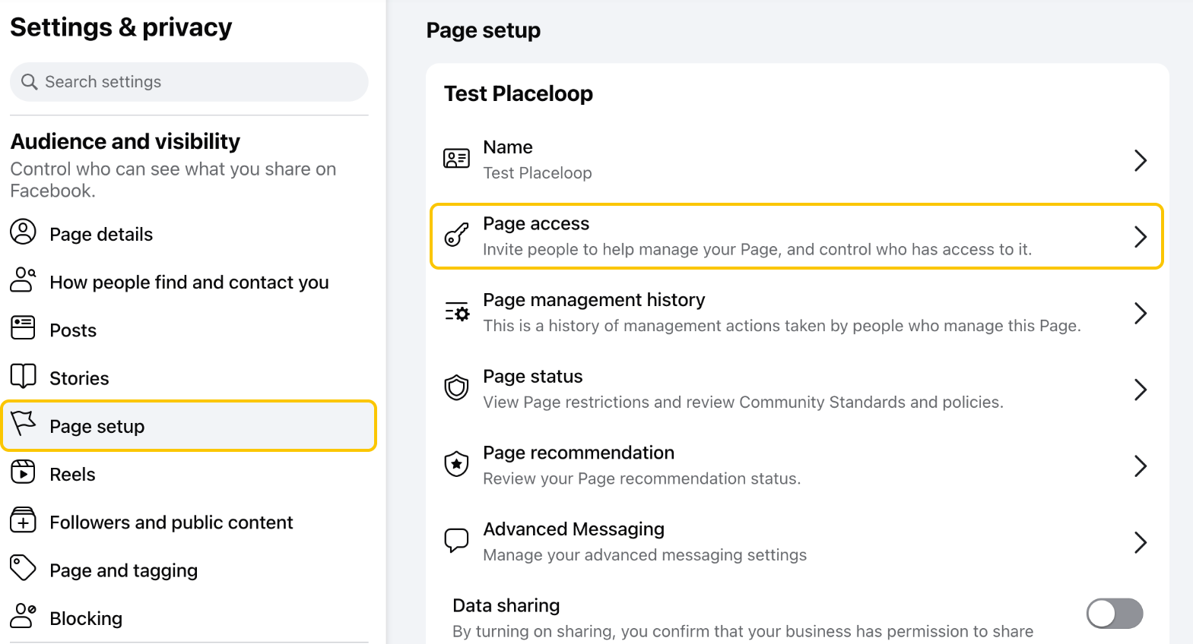Click the Page setup flag icon
Image resolution: width=1193 pixels, height=644 pixels.
24,424
